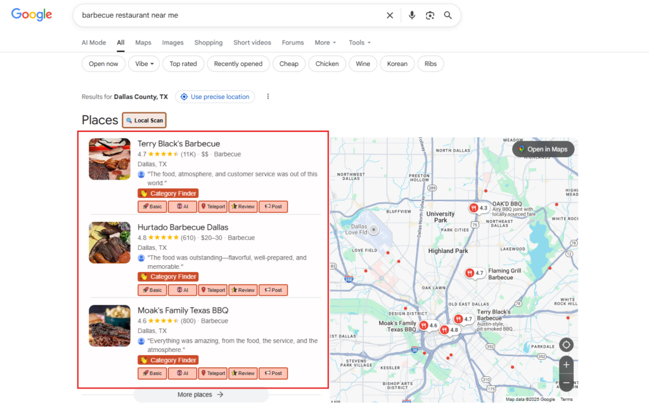Clear the search query with X icon
This screenshot has width=649, height=413.
click(390, 15)
